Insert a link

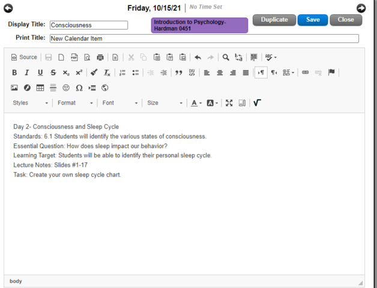pos(306,73)
